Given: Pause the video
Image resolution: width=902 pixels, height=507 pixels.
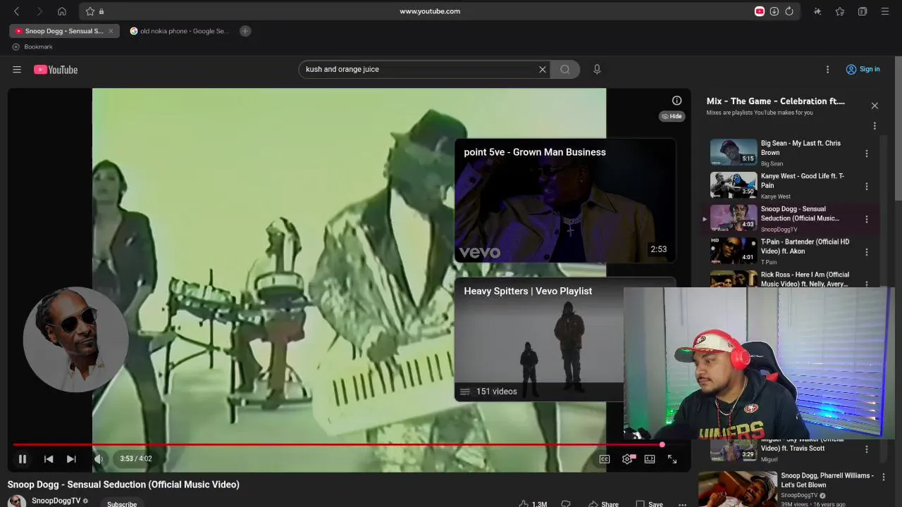Looking at the screenshot, I should pyautogui.click(x=23, y=459).
